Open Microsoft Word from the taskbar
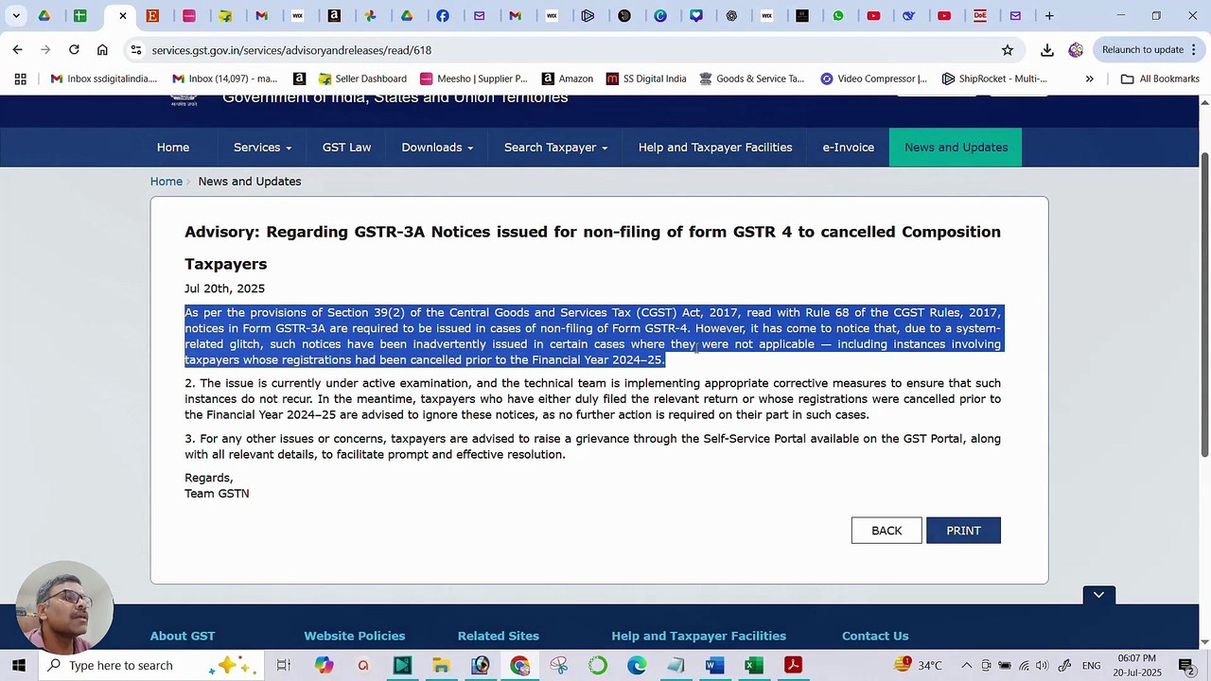This screenshot has width=1211, height=681. (x=714, y=666)
